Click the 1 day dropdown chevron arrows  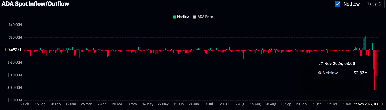tap(380, 4)
